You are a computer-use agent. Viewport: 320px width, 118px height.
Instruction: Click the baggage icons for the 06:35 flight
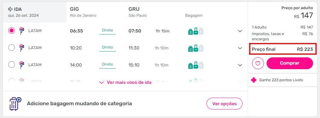click(x=196, y=31)
